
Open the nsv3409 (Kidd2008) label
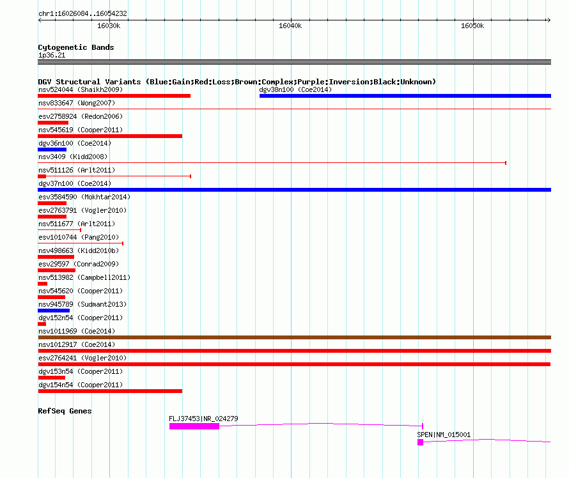pyautogui.click(x=73, y=157)
